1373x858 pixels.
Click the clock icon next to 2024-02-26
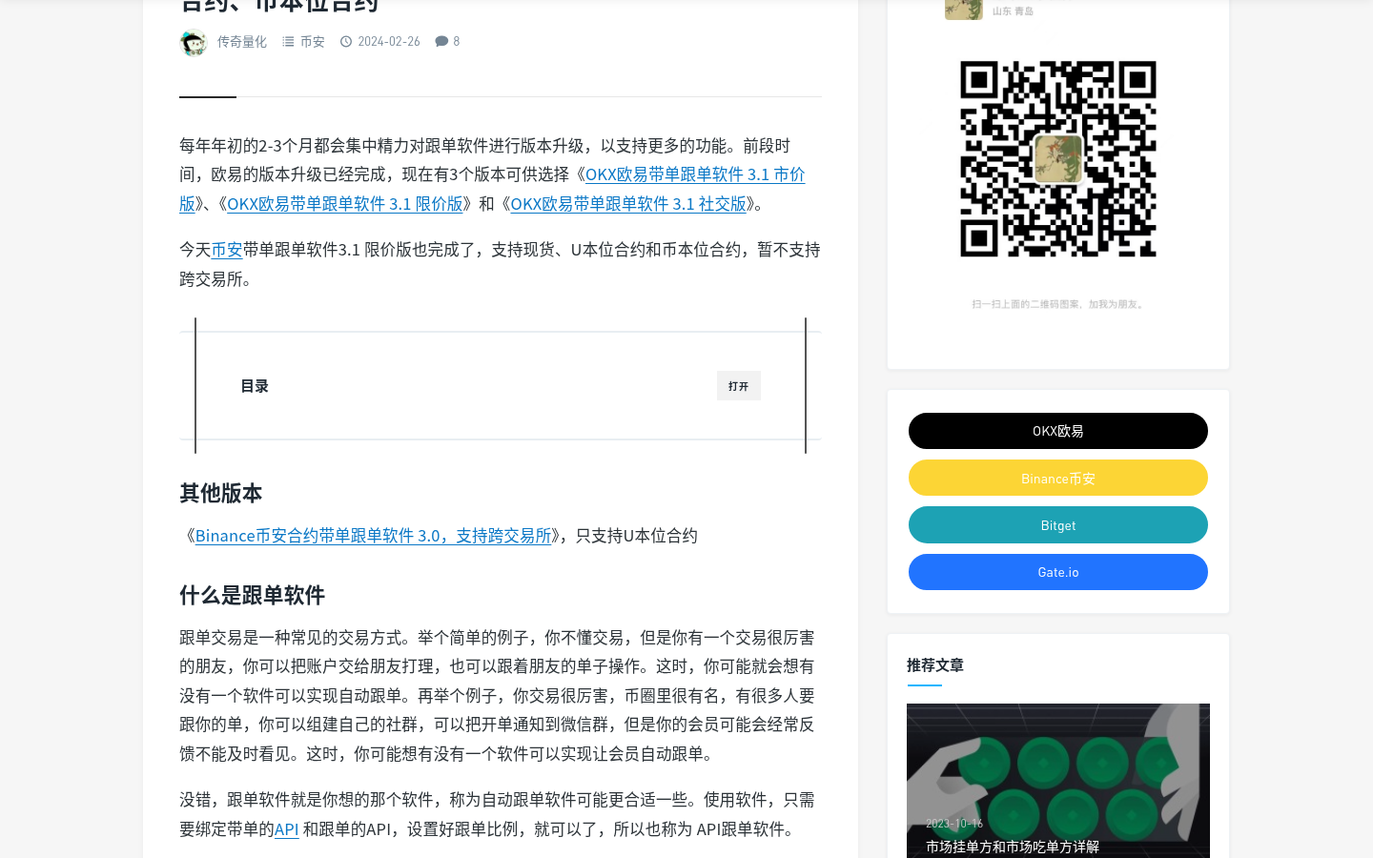point(346,42)
